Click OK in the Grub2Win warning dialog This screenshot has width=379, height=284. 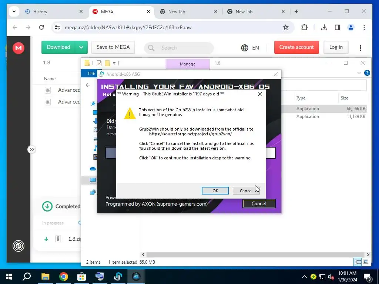(x=215, y=190)
